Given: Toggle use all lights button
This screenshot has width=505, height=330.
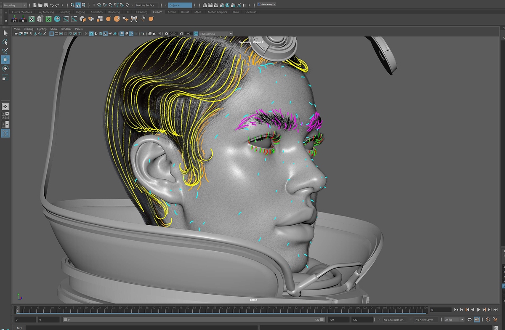Looking at the screenshot, I should pyautogui.click(x=110, y=34).
